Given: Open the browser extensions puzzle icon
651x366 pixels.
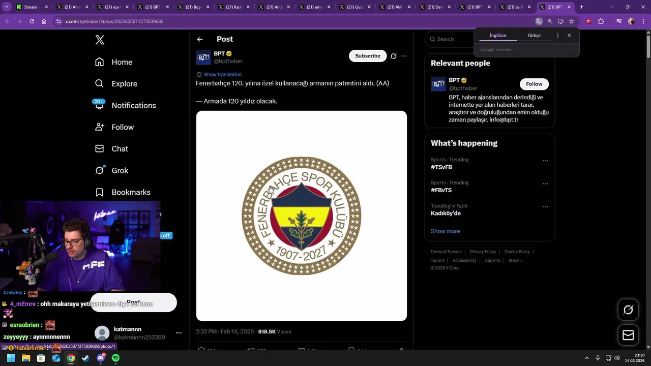Looking at the screenshot, I should click(x=601, y=21).
